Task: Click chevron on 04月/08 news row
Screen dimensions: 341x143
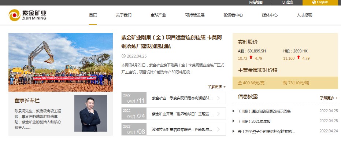Action: (218, 129)
